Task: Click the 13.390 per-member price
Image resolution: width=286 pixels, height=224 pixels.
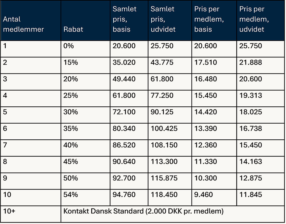Action: click(206, 128)
